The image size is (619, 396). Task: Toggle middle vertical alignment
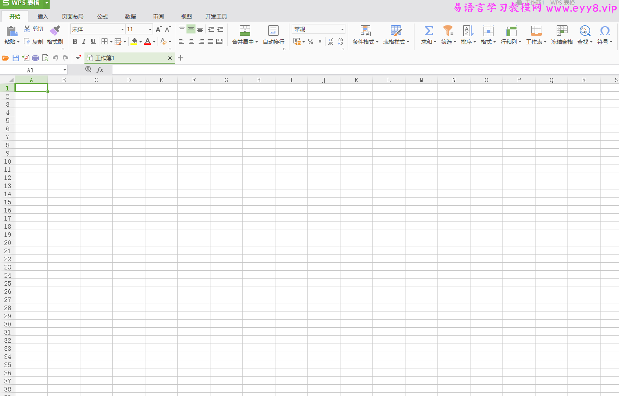pos(191,29)
